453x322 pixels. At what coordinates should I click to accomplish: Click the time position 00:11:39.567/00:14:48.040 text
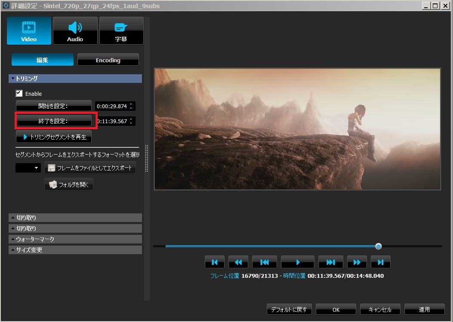coord(345,276)
